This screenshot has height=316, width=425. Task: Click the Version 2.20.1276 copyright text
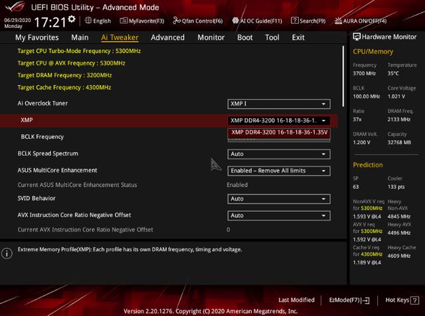pos(211,311)
